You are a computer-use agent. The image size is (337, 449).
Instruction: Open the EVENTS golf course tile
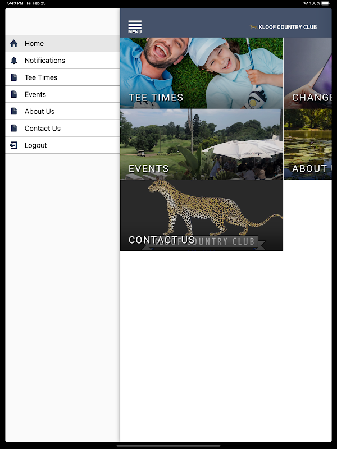point(202,144)
